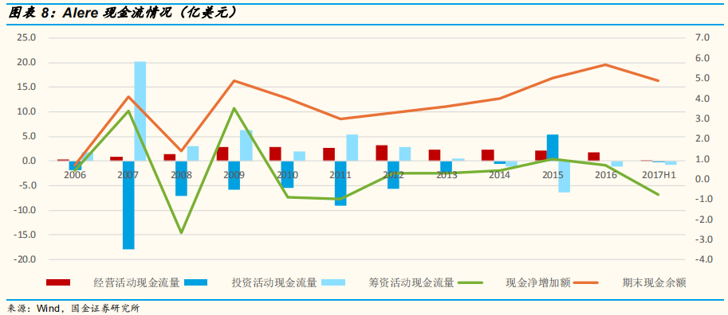This screenshot has width=728, height=315.
Task: Click the blue 2008 investing cash flow bar
Action: click(x=181, y=178)
